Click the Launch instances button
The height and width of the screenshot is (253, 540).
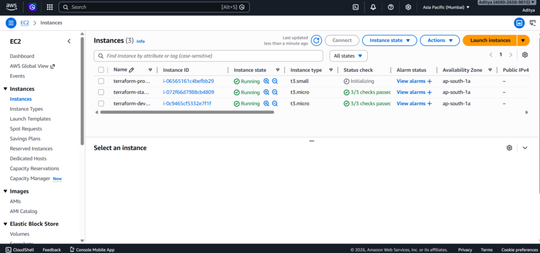[x=490, y=41]
